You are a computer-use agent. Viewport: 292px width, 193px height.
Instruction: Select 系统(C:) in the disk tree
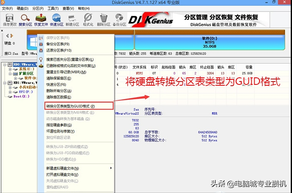click(x=27, y=69)
